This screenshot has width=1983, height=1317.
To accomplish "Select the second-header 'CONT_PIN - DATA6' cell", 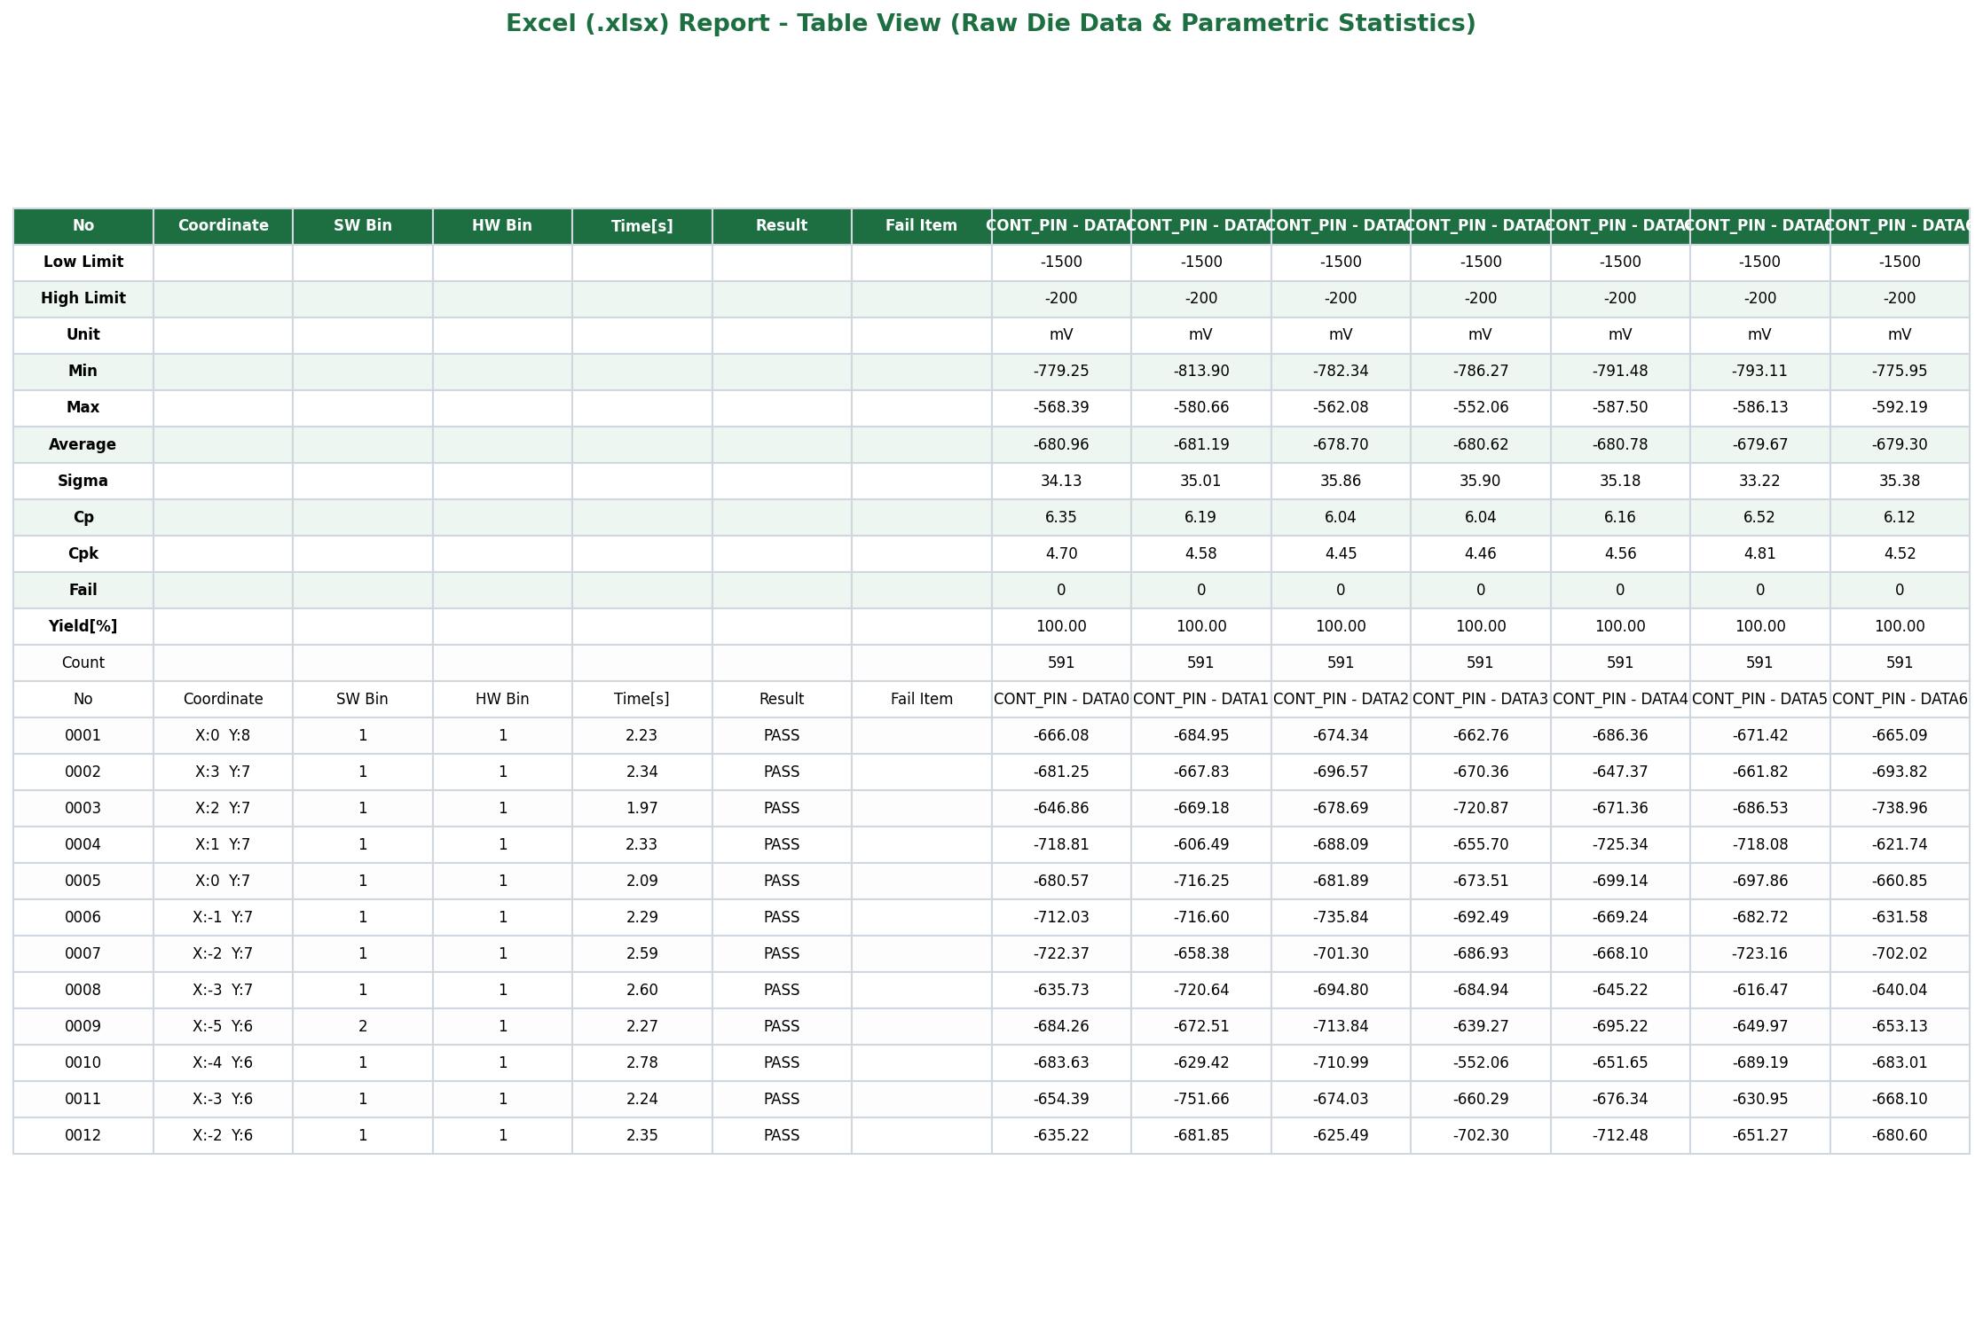I will tap(1900, 699).
